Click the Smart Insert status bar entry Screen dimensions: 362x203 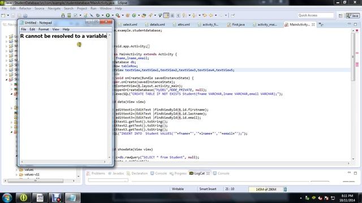tap(208, 189)
